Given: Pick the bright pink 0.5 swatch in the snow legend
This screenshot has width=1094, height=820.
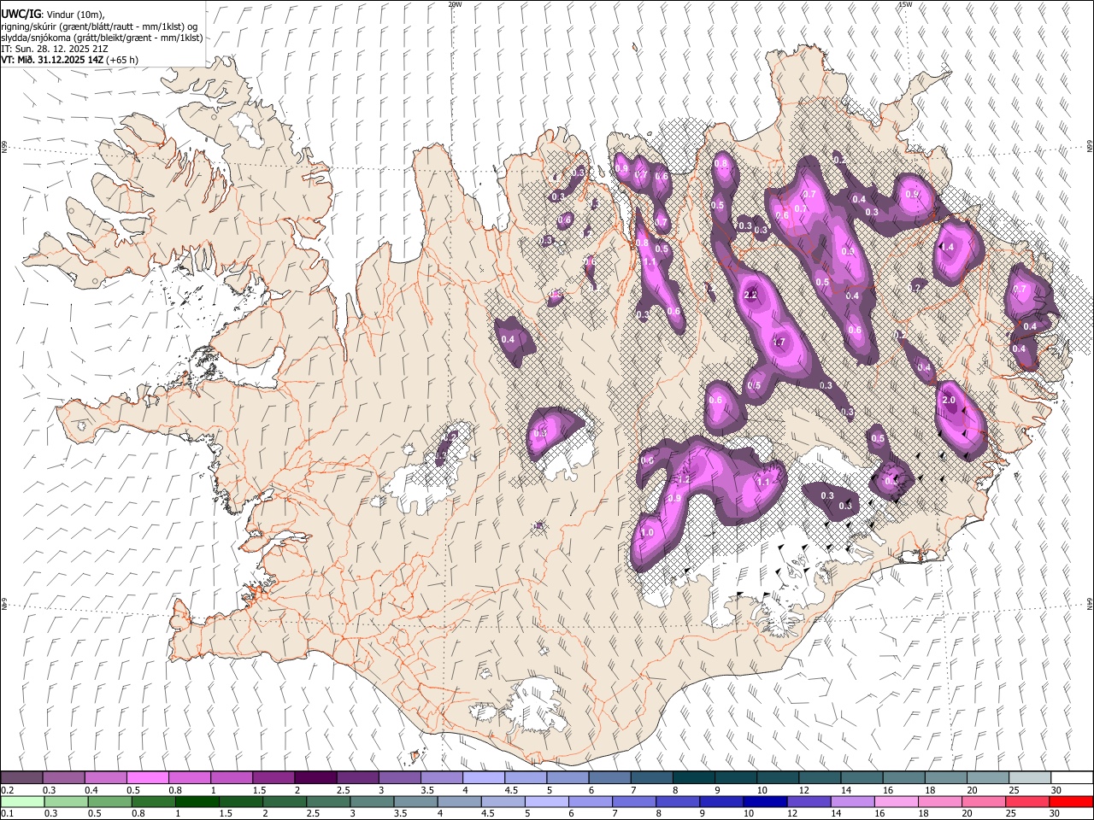Looking at the screenshot, I should click(x=147, y=777).
